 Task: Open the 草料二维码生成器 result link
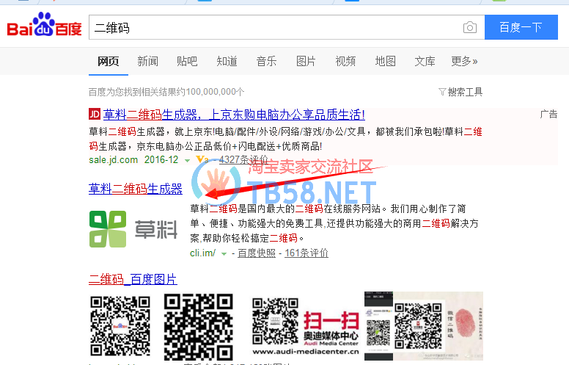point(136,189)
